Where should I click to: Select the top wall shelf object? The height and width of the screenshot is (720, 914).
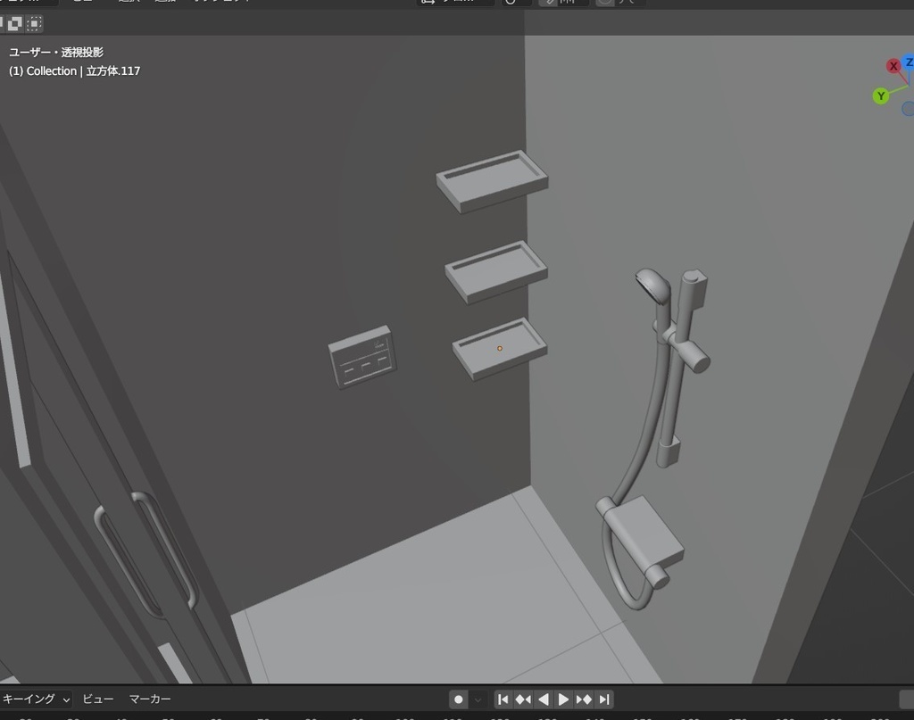[492, 181]
